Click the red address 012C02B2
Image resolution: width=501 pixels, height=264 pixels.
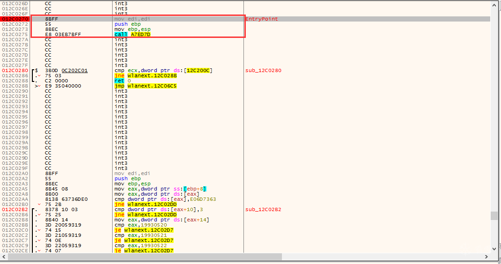15,210
